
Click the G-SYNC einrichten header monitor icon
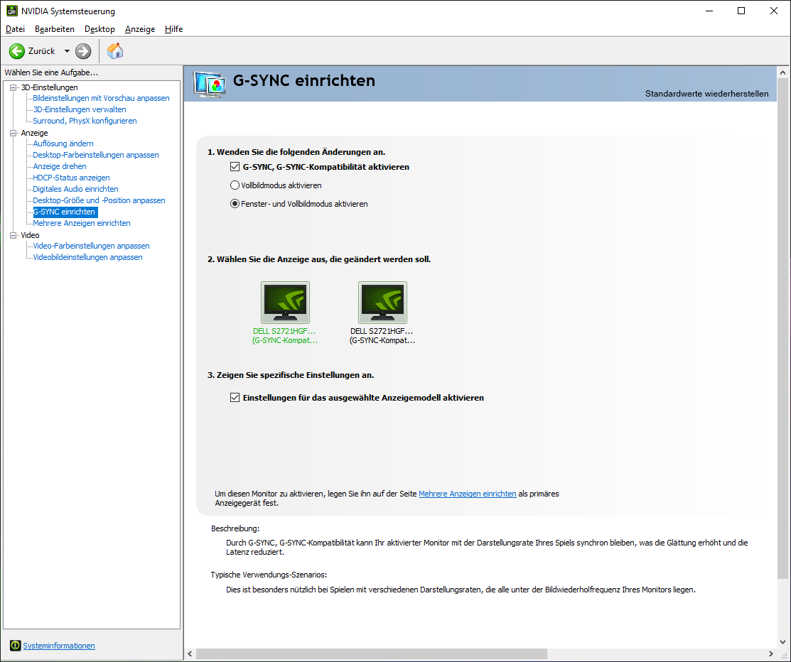pyautogui.click(x=210, y=85)
